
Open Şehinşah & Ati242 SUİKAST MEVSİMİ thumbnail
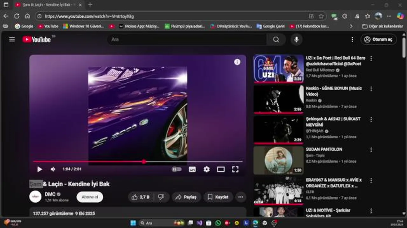point(279,130)
